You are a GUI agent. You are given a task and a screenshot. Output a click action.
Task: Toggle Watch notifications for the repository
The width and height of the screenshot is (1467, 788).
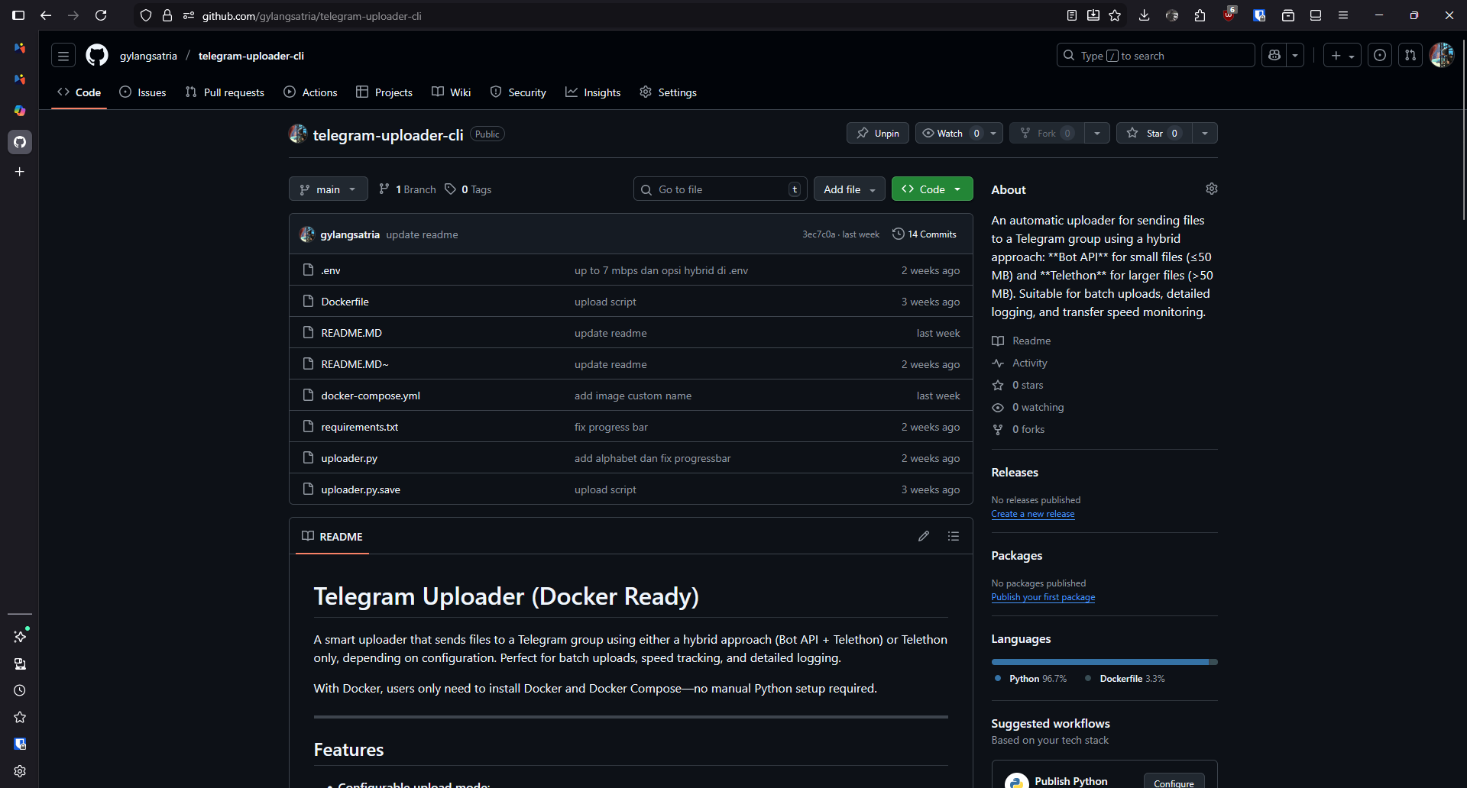point(950,133)
